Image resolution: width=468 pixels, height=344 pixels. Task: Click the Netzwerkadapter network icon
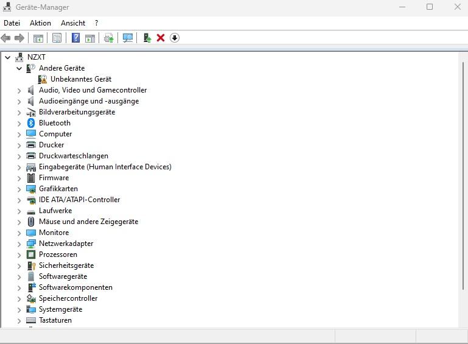(31, 244)
